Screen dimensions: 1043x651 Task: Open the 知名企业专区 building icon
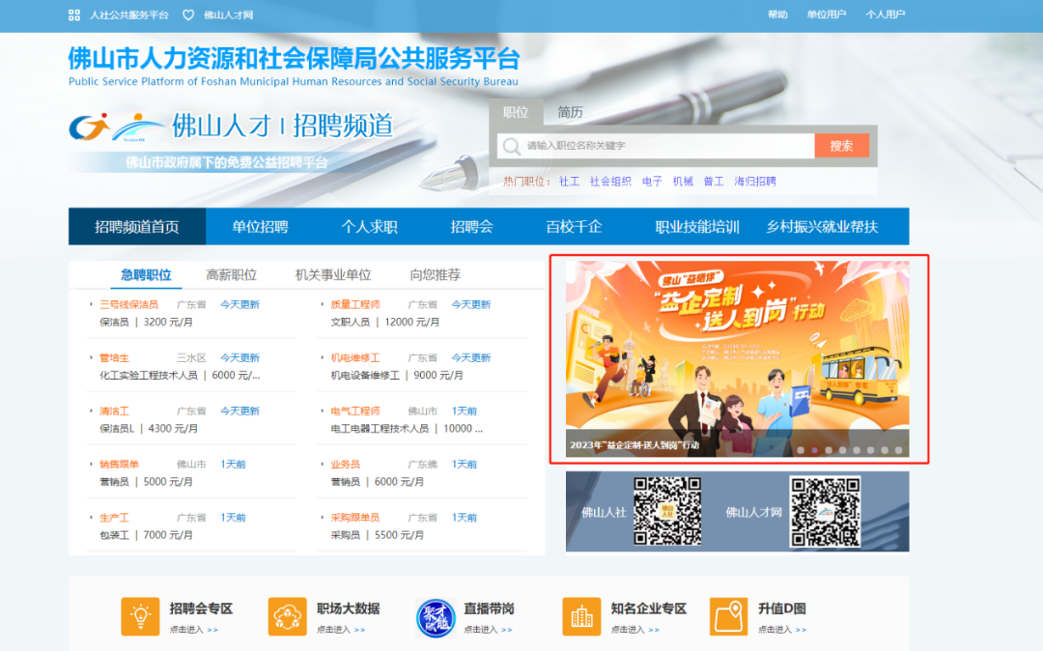(581, 616)
